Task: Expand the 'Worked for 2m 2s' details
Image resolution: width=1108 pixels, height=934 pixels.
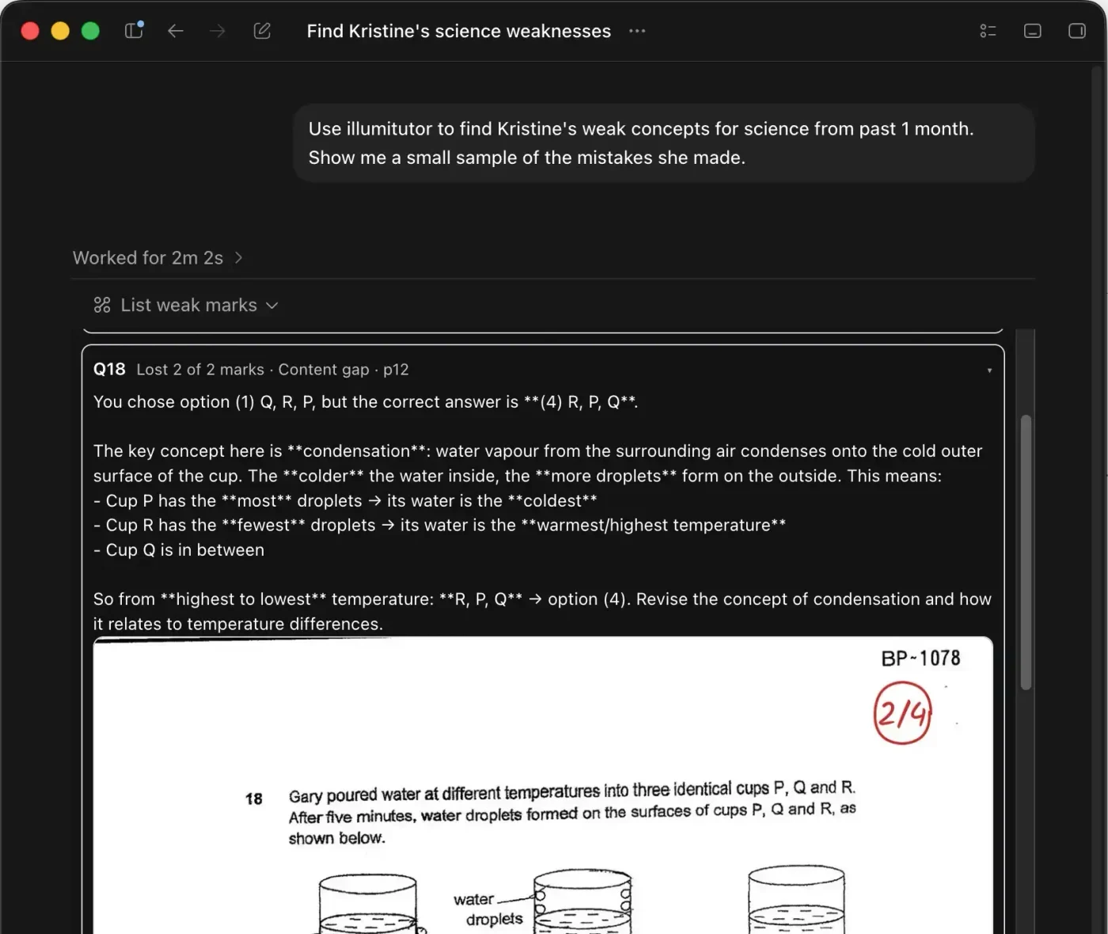Action: (157, 258)
